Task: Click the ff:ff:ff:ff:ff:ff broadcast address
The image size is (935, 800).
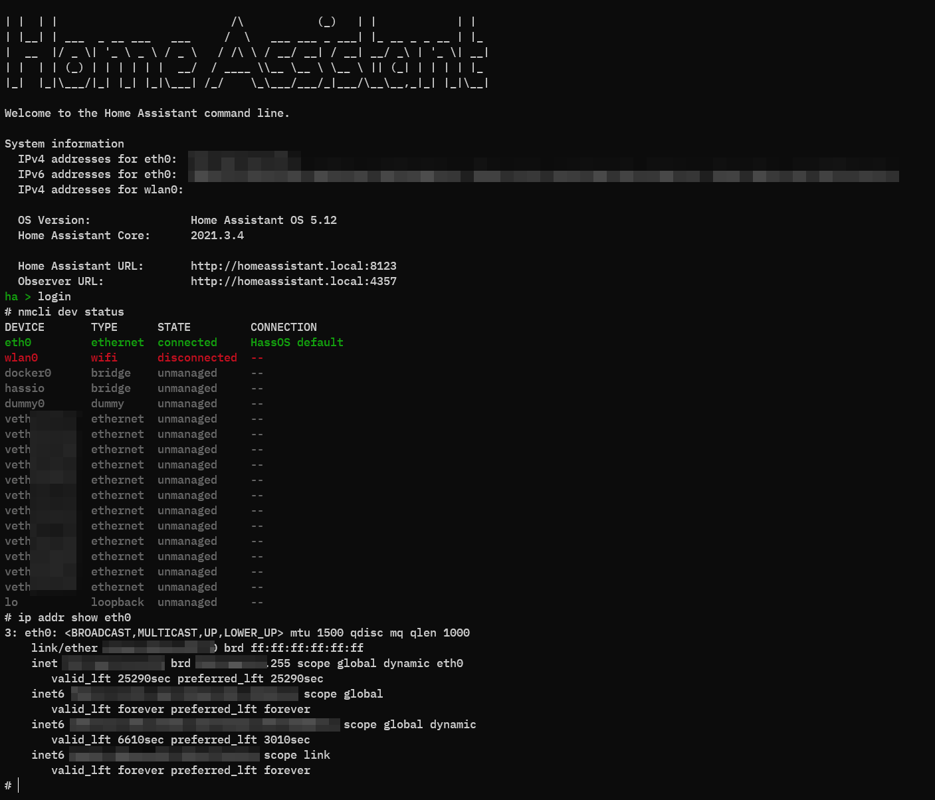Action: (307, 648)
